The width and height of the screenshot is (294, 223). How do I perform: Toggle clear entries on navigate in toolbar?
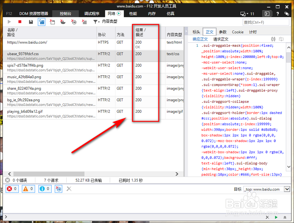point(74,22)
